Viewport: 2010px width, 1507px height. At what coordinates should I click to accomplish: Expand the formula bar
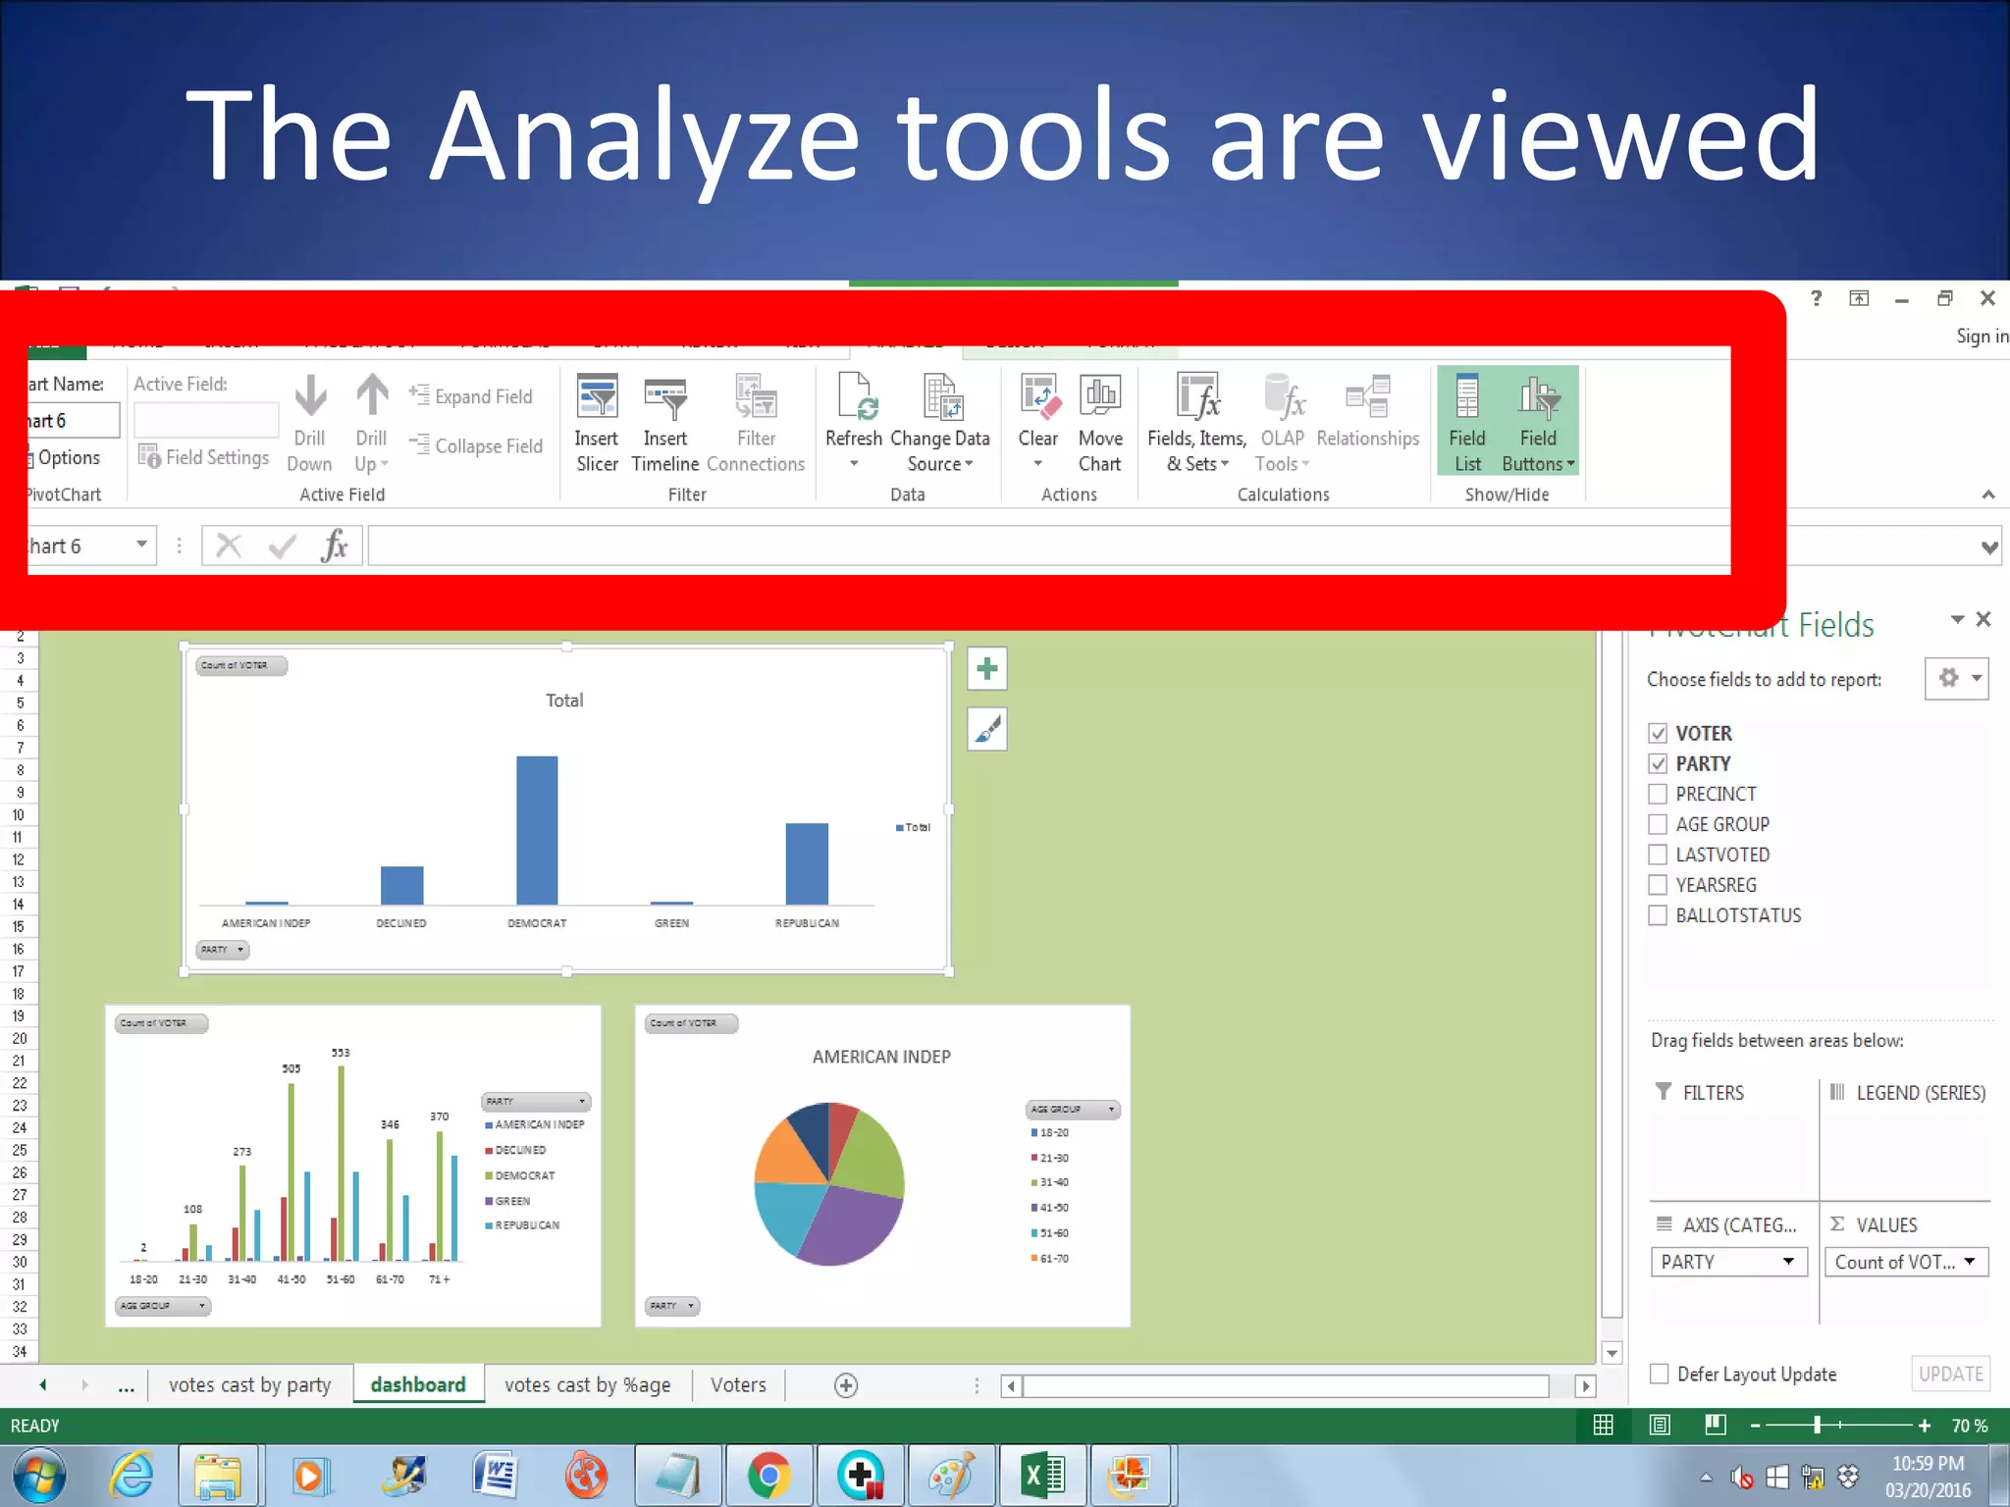(x=1989, y=546)
